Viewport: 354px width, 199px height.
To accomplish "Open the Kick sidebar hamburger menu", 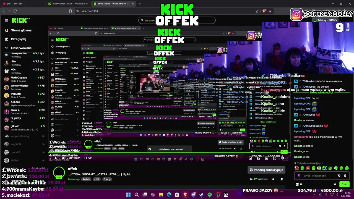I will pos(7,20).
